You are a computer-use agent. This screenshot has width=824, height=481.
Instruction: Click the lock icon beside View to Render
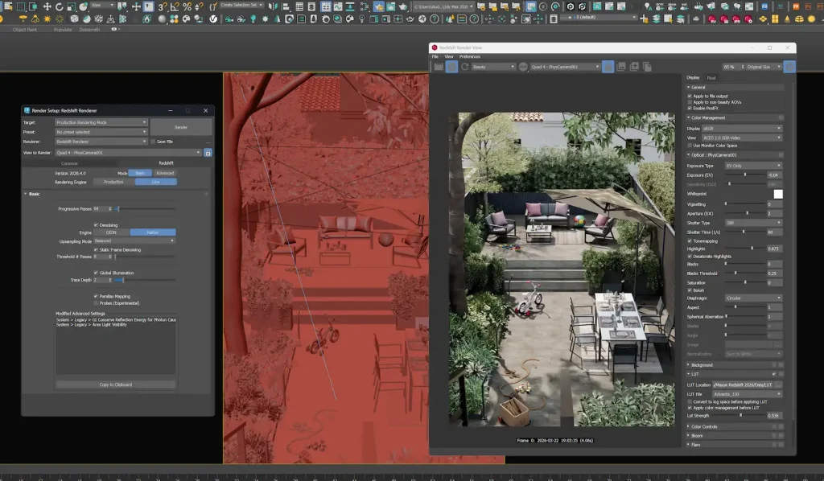coord(208,152)
